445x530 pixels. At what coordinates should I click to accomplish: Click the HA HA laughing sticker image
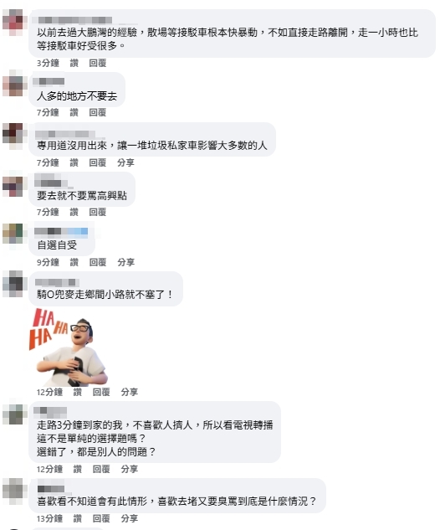(x=69, y=347)
